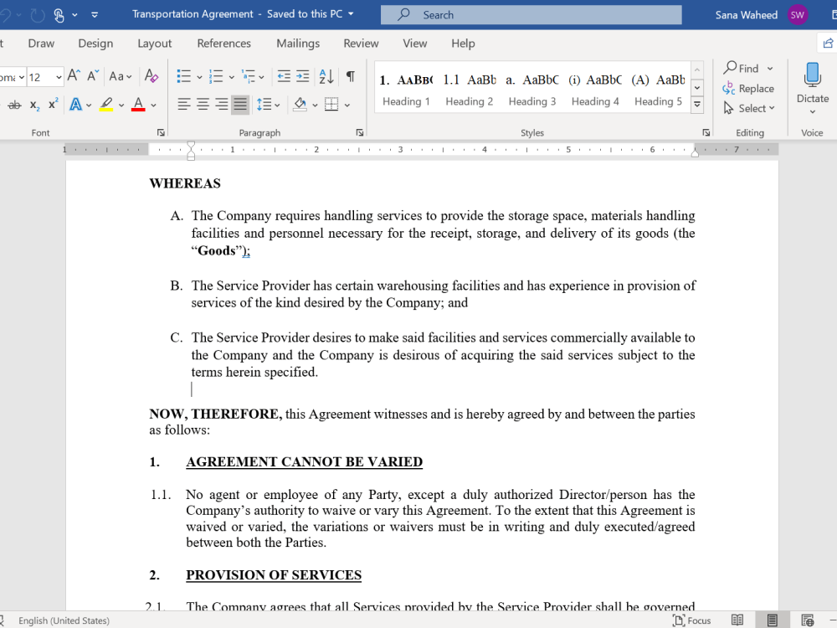The image size is (837, 628).
Task: Click the Numbering list icon
Action: click(216, 76)
